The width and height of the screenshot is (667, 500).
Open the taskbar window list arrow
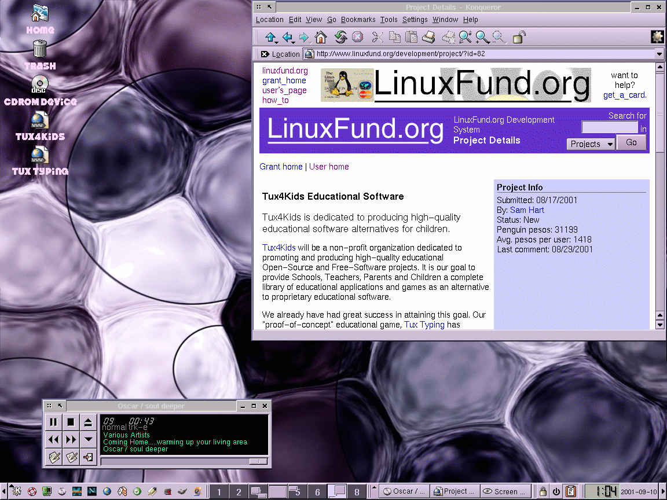(x=375, y=491)
